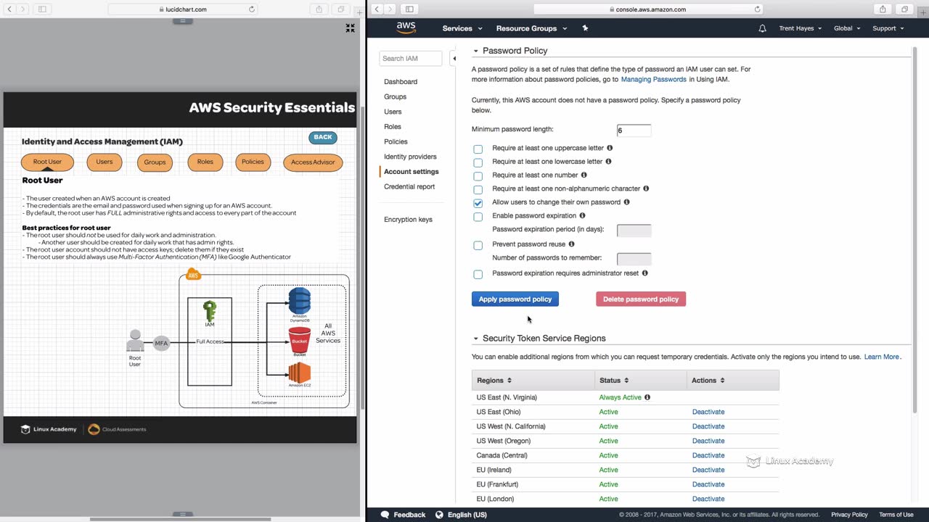
Task: Click the AWS logo in the console header
Action: click(406, 28)
